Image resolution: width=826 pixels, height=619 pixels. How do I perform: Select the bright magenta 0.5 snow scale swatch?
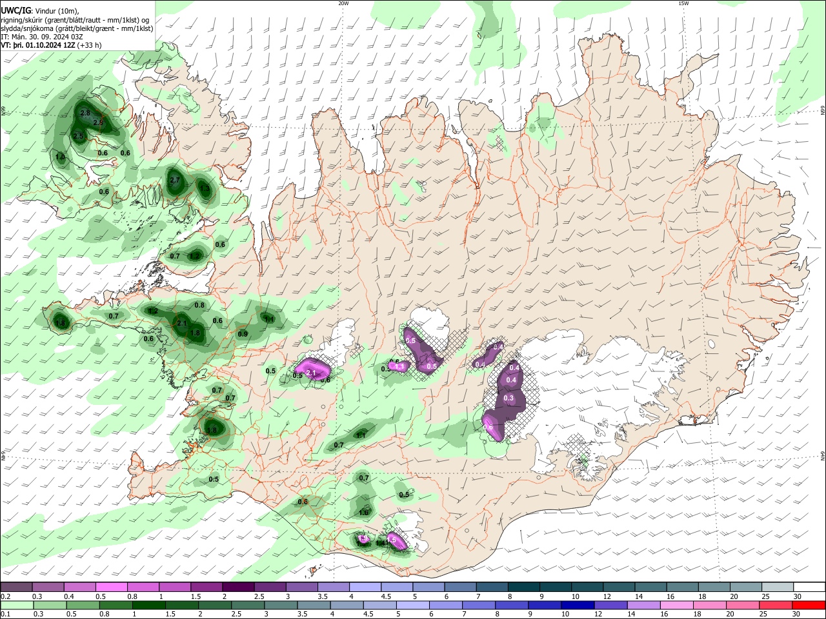pyautogui.click(x=112, y=587)
